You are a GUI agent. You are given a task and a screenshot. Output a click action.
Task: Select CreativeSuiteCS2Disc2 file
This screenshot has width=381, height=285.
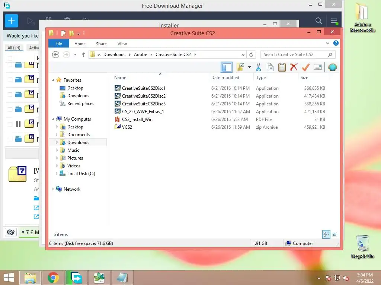(x=144, y=96)
